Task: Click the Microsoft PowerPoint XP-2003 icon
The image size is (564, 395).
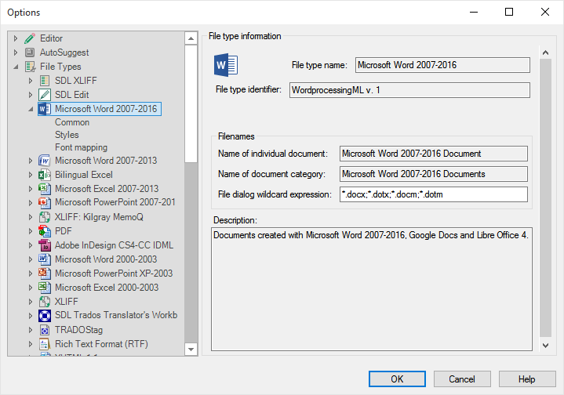Action: 44,274
